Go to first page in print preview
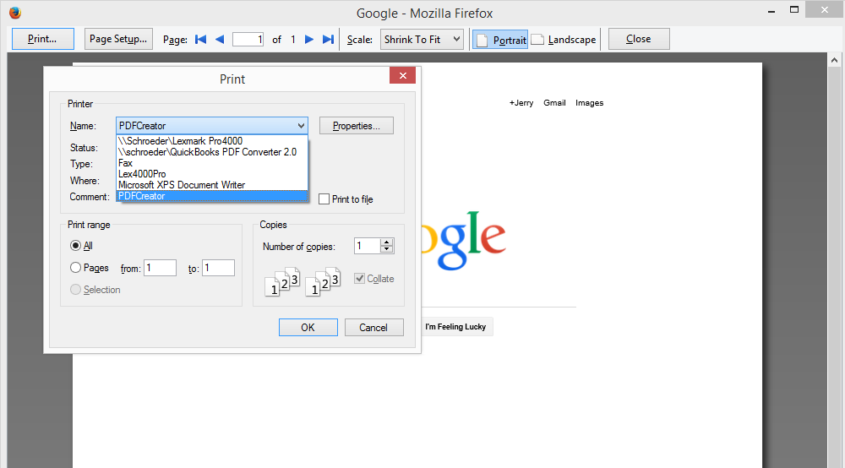 [201, 40]
